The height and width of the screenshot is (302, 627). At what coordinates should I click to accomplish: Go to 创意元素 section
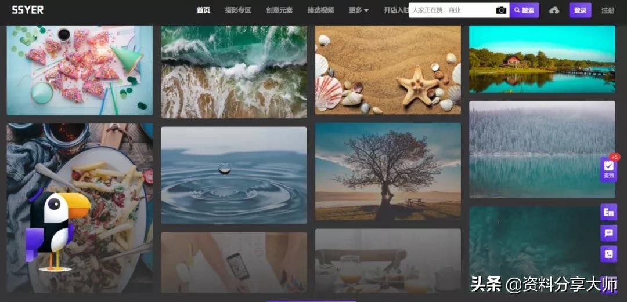tap(279, 10)
